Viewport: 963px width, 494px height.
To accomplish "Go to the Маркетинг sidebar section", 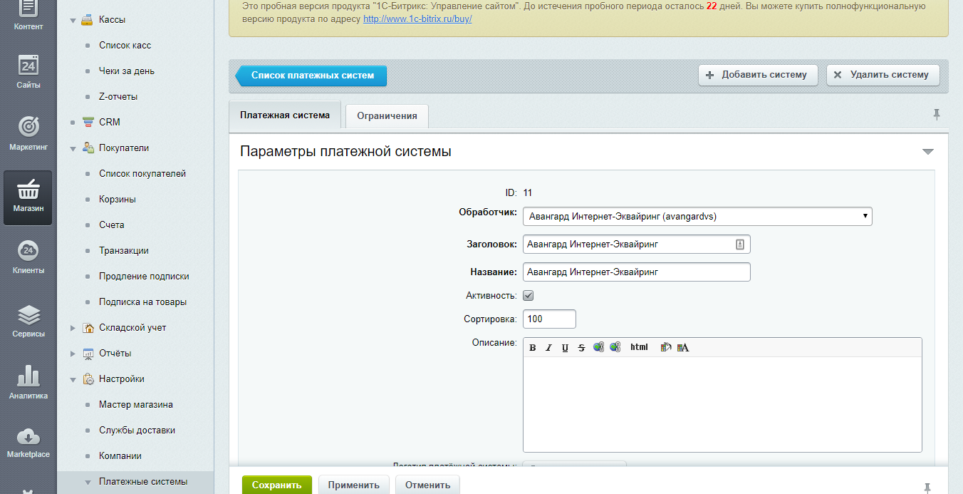I will (x=28, y=133).
